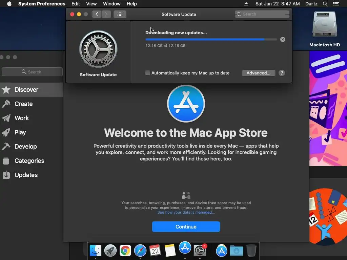The height and width of the screenshot is (260, 347).
Task: Select Discover in the App Store sidebar
Action: pos(32,89)
